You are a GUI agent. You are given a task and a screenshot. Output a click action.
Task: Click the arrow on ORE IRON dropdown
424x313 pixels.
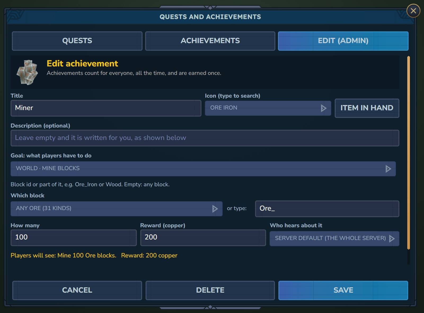click(x=324, y=108)
